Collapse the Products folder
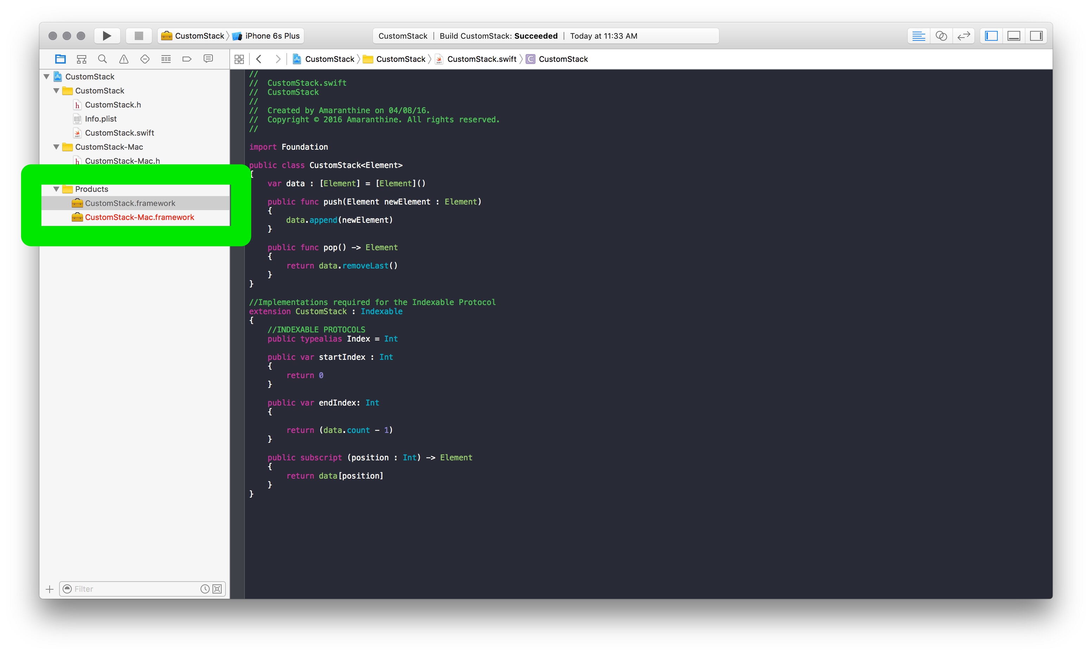 (x=56, y=189)
